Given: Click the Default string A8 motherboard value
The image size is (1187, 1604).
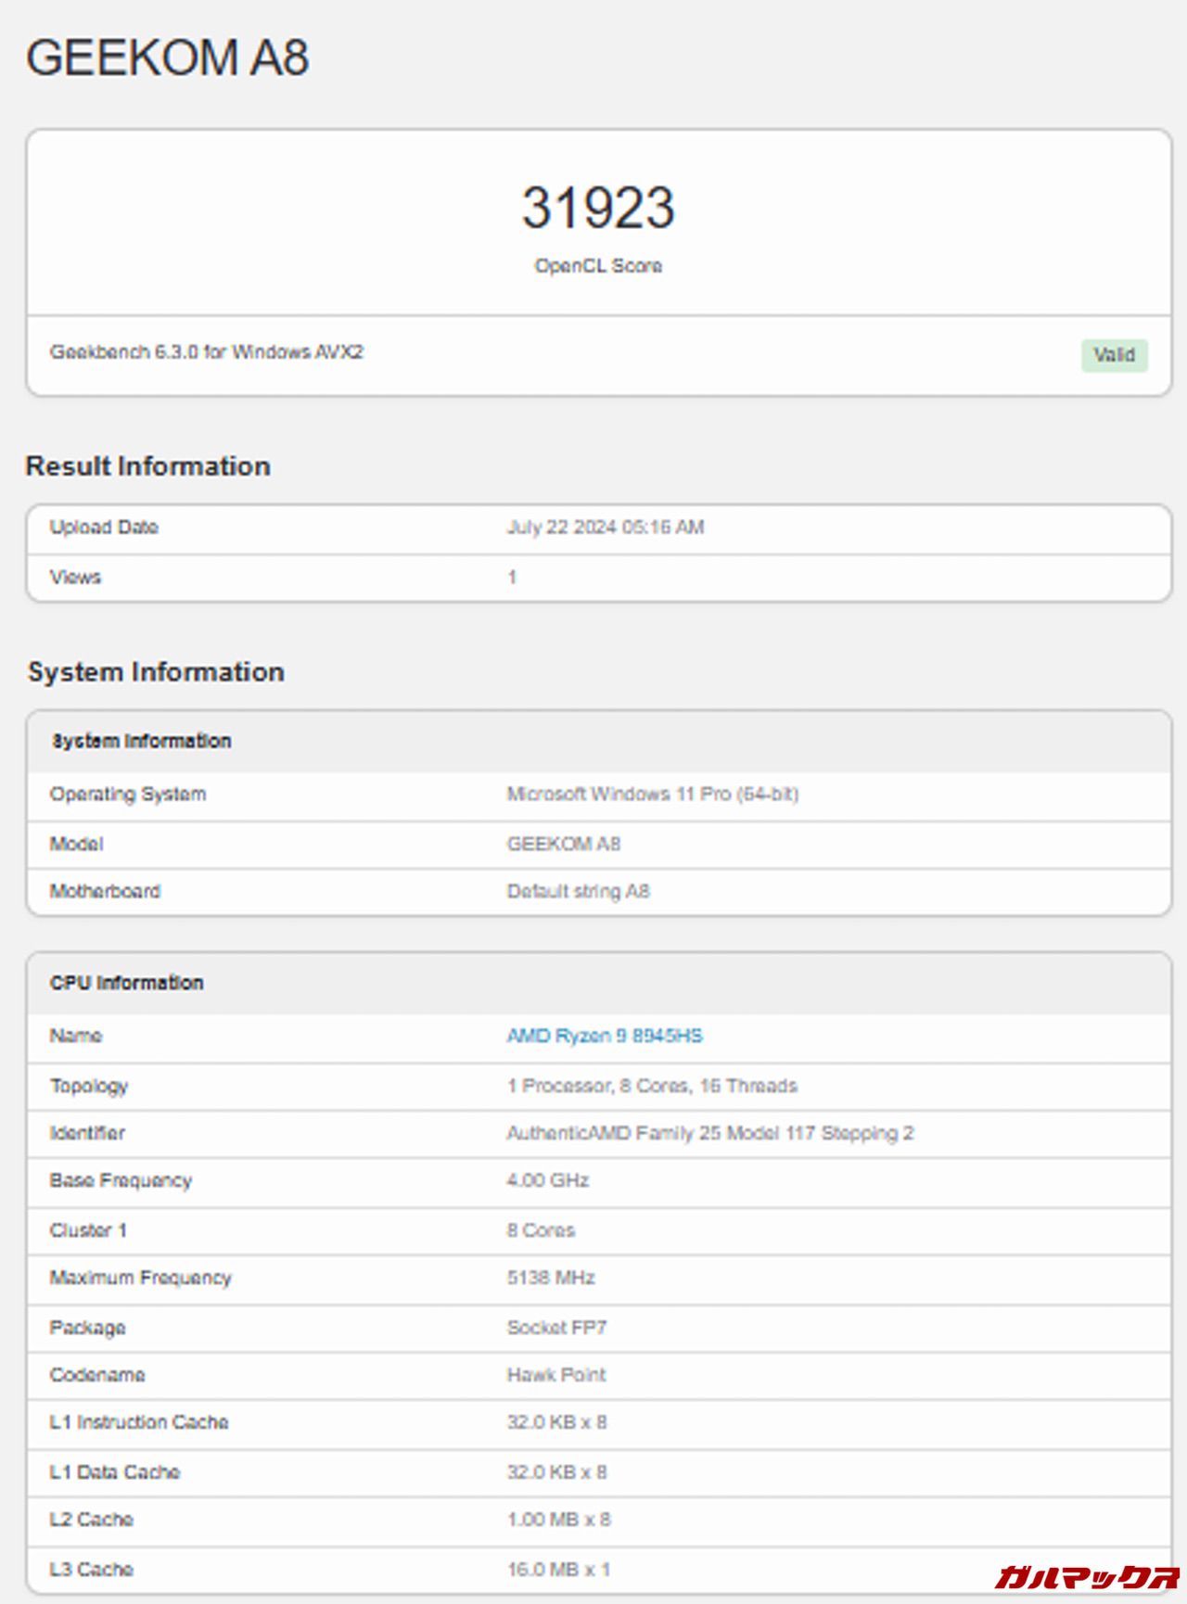Looking at the screenshot, I should (x=578, y=891).
